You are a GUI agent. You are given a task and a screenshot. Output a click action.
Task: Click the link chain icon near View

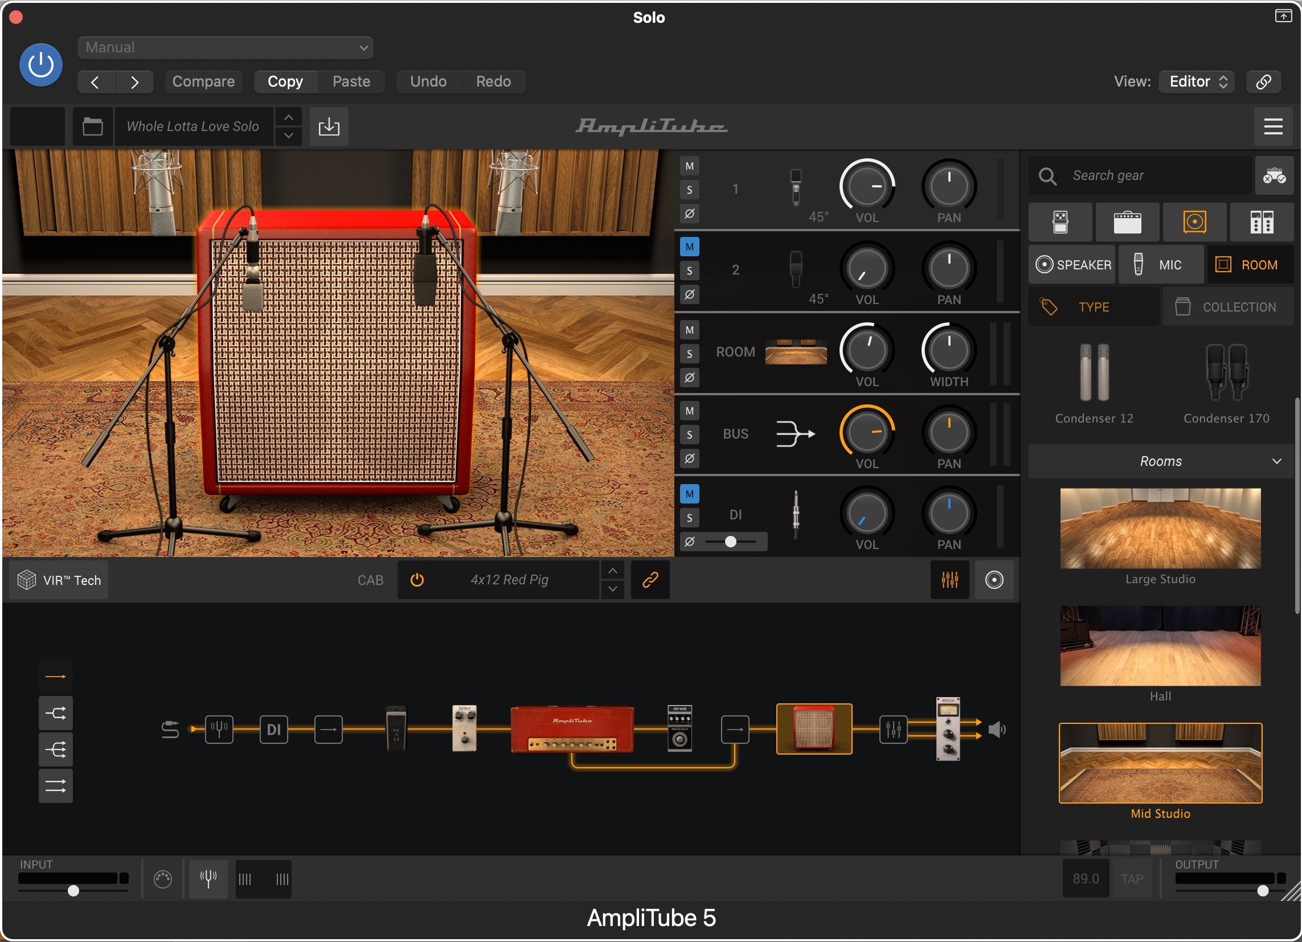tap(1263, 81)
